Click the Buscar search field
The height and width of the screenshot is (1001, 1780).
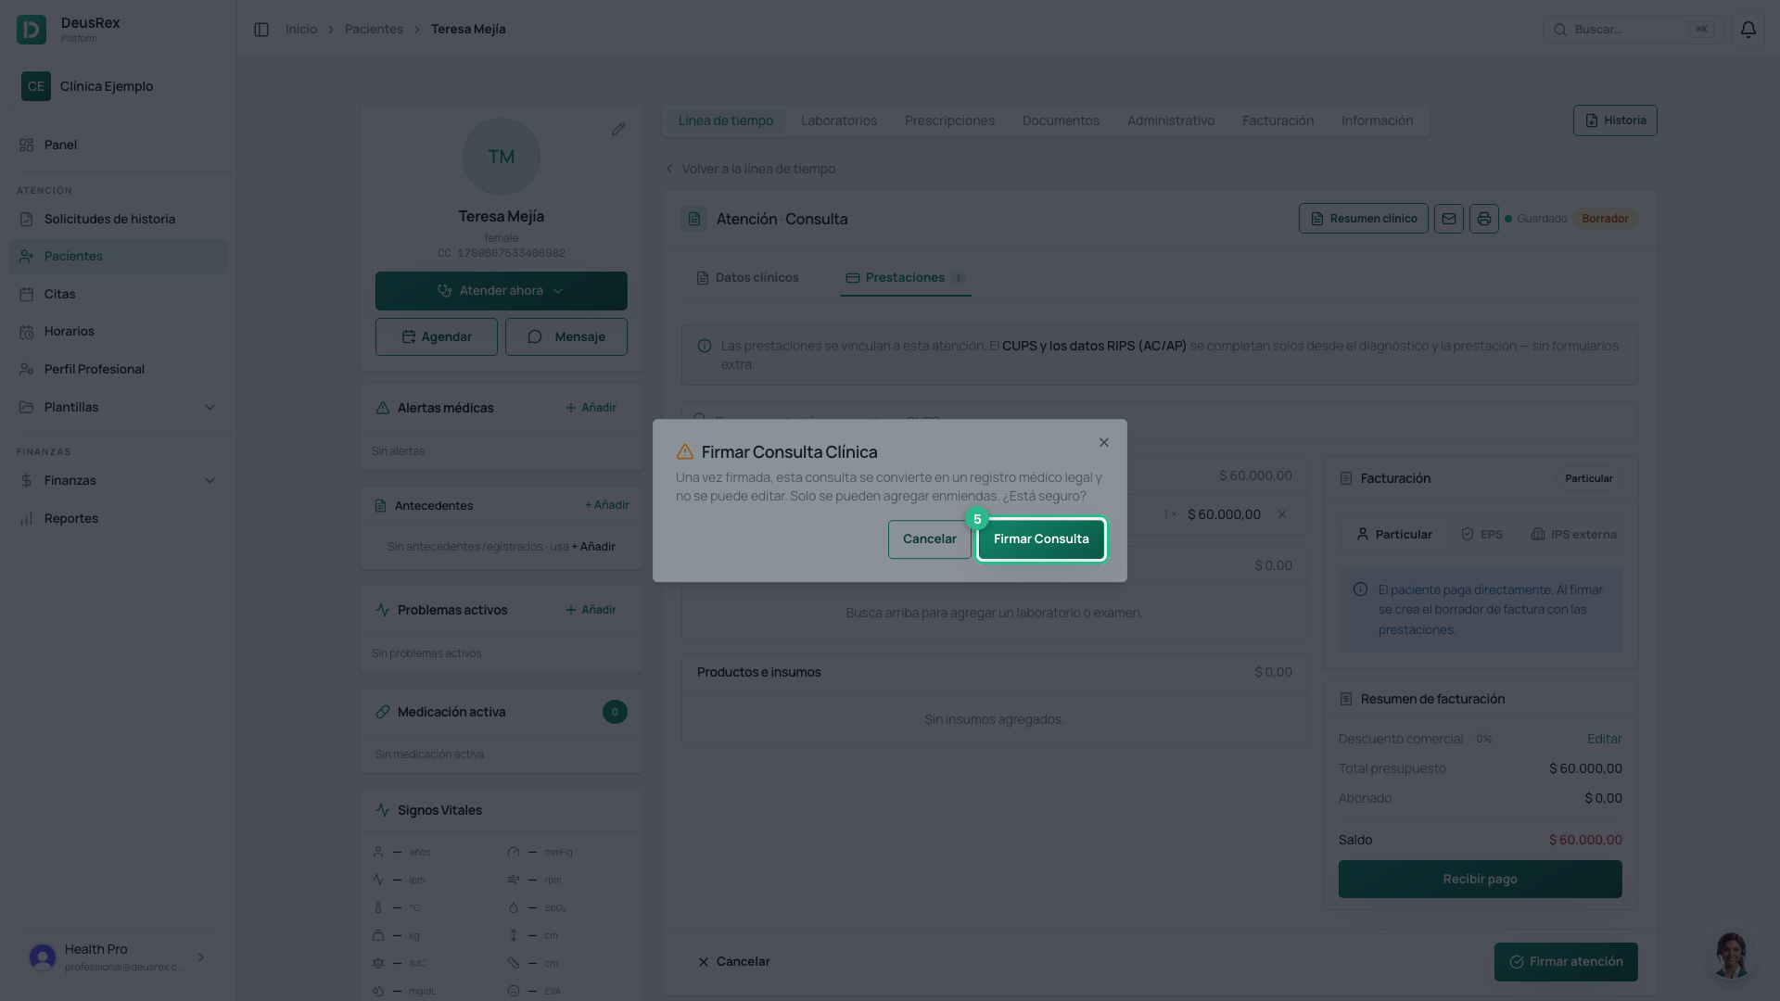tap(1633, 30)
